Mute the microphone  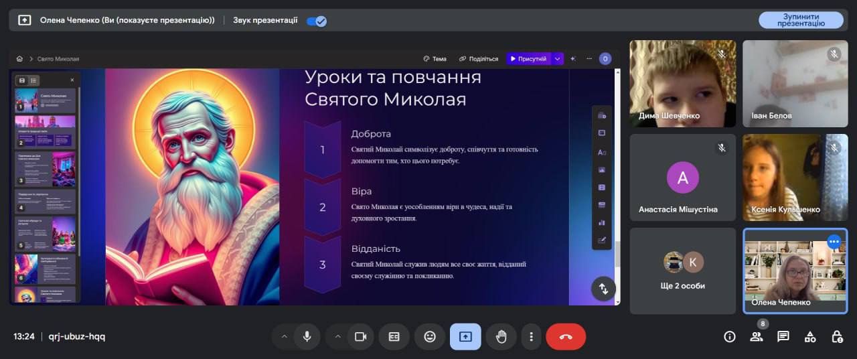(x=307, y=337)
